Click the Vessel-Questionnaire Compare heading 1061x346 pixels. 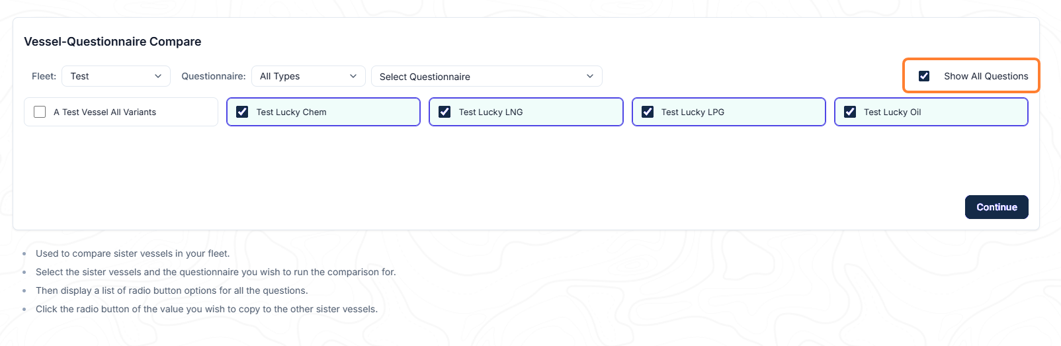point(112,42)
